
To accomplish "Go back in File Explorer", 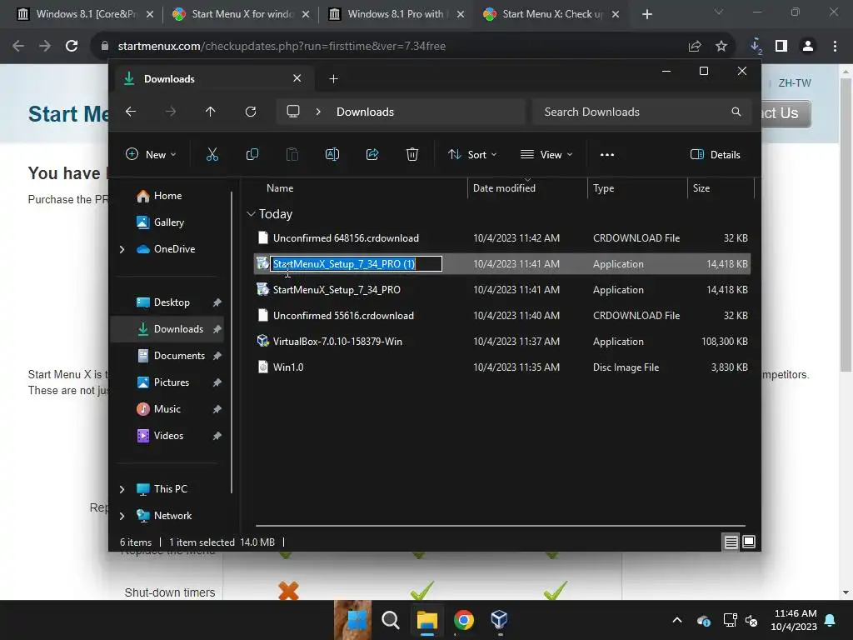I will coord(131,112).
